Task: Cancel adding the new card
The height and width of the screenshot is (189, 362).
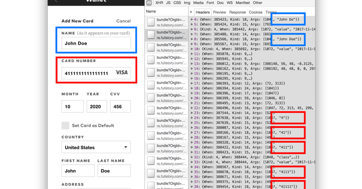Action: point(123,21)
